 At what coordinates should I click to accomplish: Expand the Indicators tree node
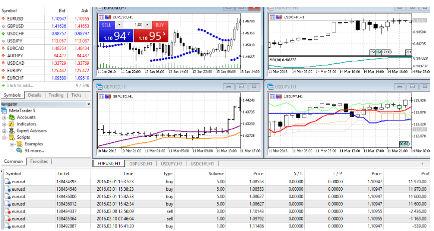click(x=4, y=124)
